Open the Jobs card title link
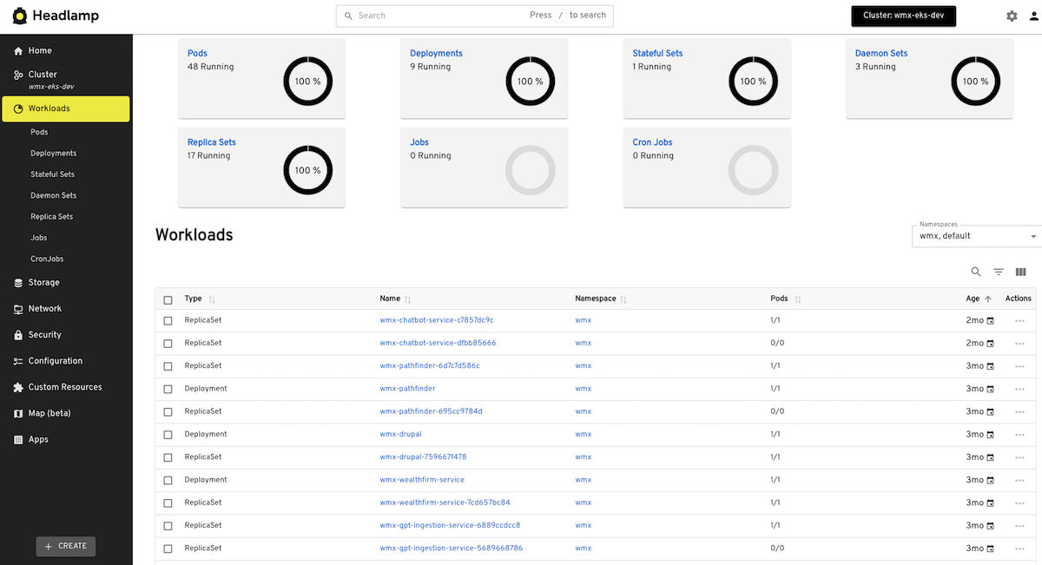The width and height of the screenshot is (1042, 565). click(x=419, y=142)
